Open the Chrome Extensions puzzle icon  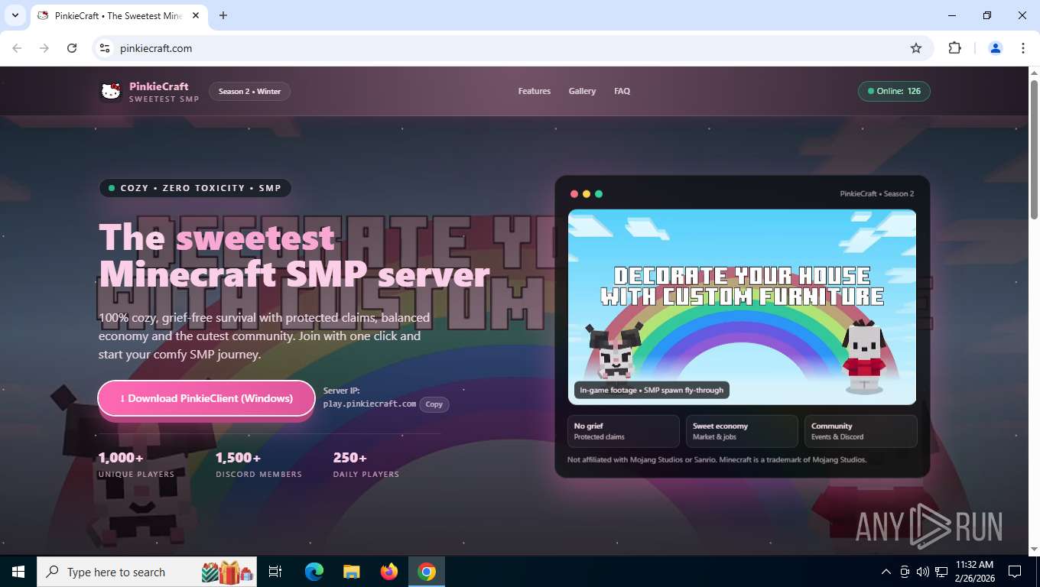click(x=954, y=48)
